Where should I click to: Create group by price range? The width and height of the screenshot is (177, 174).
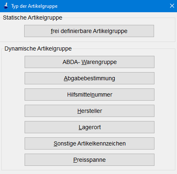pos(89,160)
